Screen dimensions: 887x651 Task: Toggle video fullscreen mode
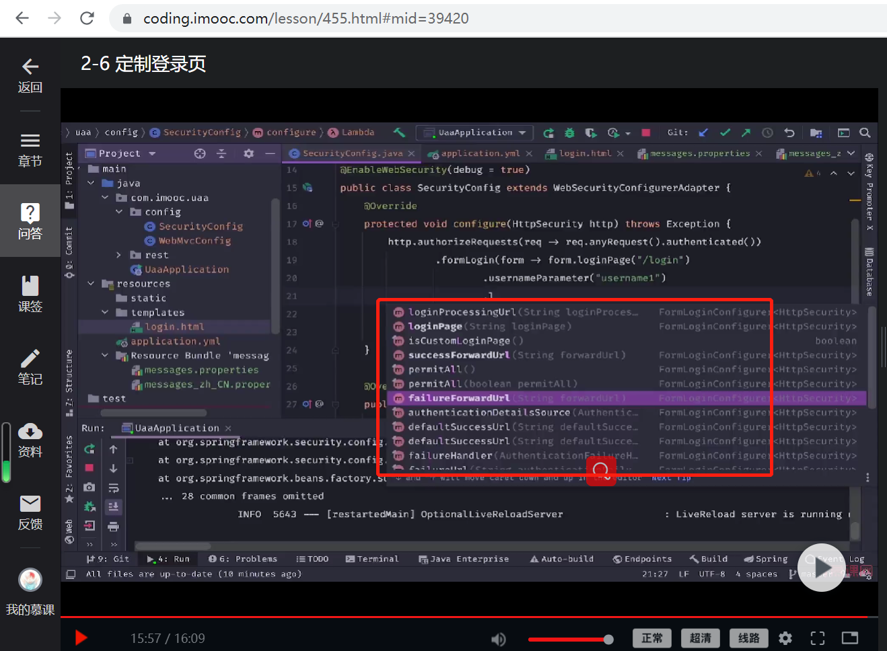point(818,638)
